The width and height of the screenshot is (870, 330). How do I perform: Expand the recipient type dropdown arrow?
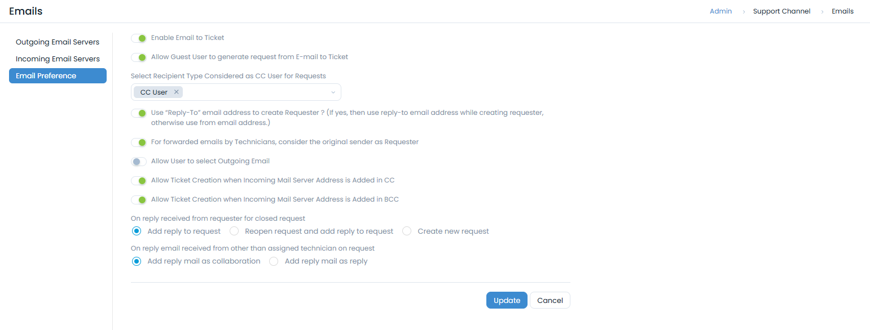click(x=333, y=92)
